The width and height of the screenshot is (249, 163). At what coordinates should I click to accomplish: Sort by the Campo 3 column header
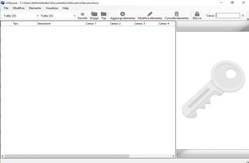click(x=145, y=23)
